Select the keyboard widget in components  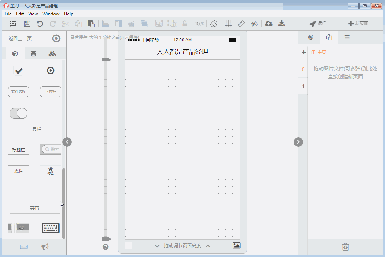tap(51, 228)
